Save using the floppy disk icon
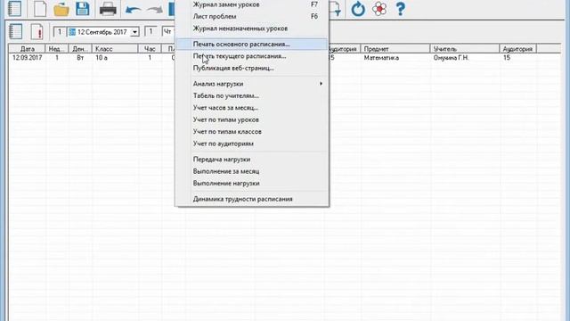This screenshot has height=321, width=570. point(83,9)
